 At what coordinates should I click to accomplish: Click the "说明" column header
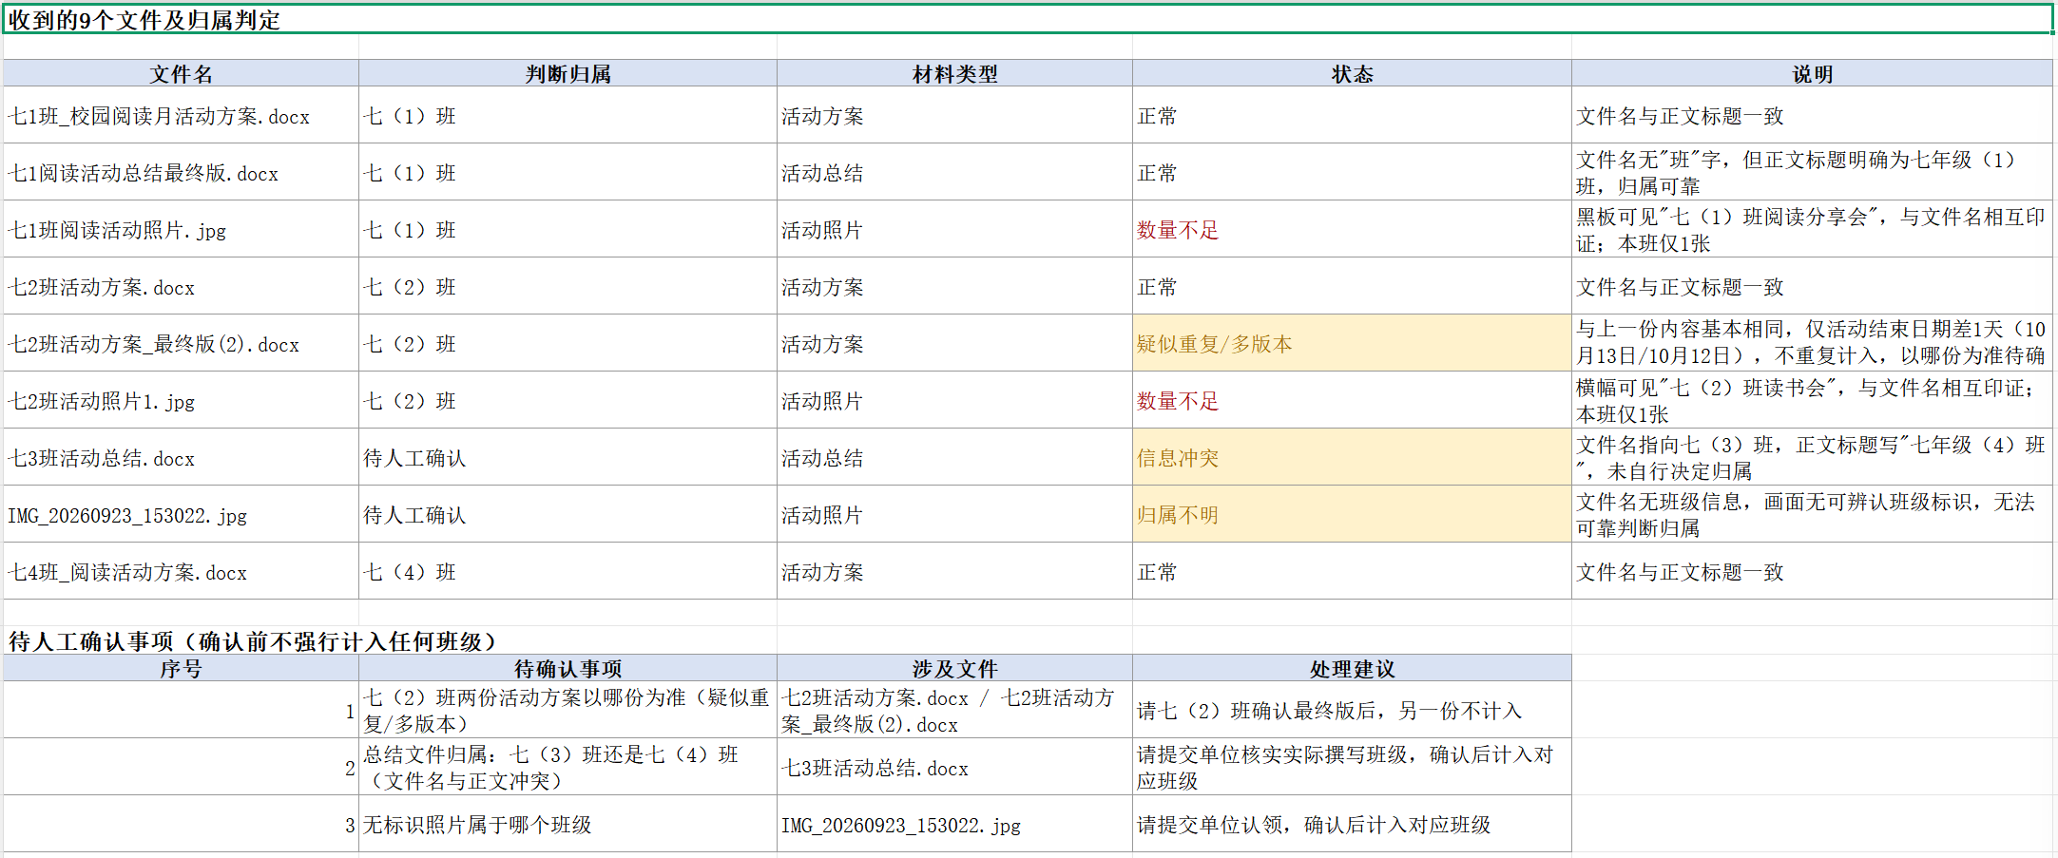[1812, 73]
